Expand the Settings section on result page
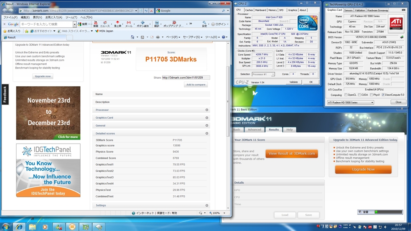This screenshot has height=231, width=411. 207,206
